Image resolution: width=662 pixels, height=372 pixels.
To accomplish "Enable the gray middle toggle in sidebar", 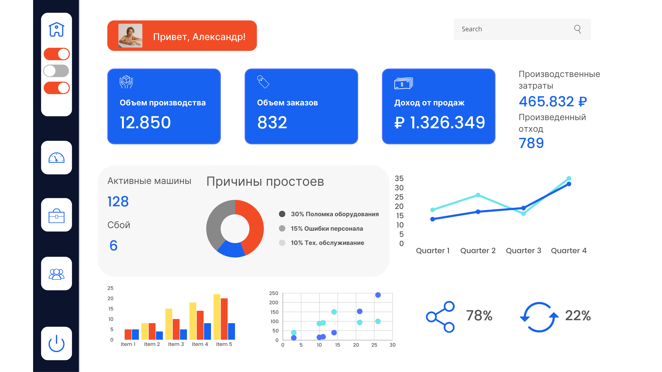I will 56,71.
